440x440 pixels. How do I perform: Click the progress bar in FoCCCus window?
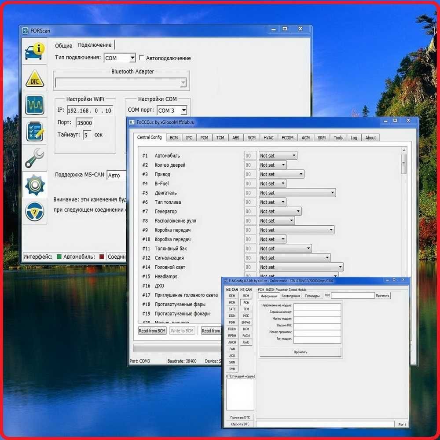177,348
